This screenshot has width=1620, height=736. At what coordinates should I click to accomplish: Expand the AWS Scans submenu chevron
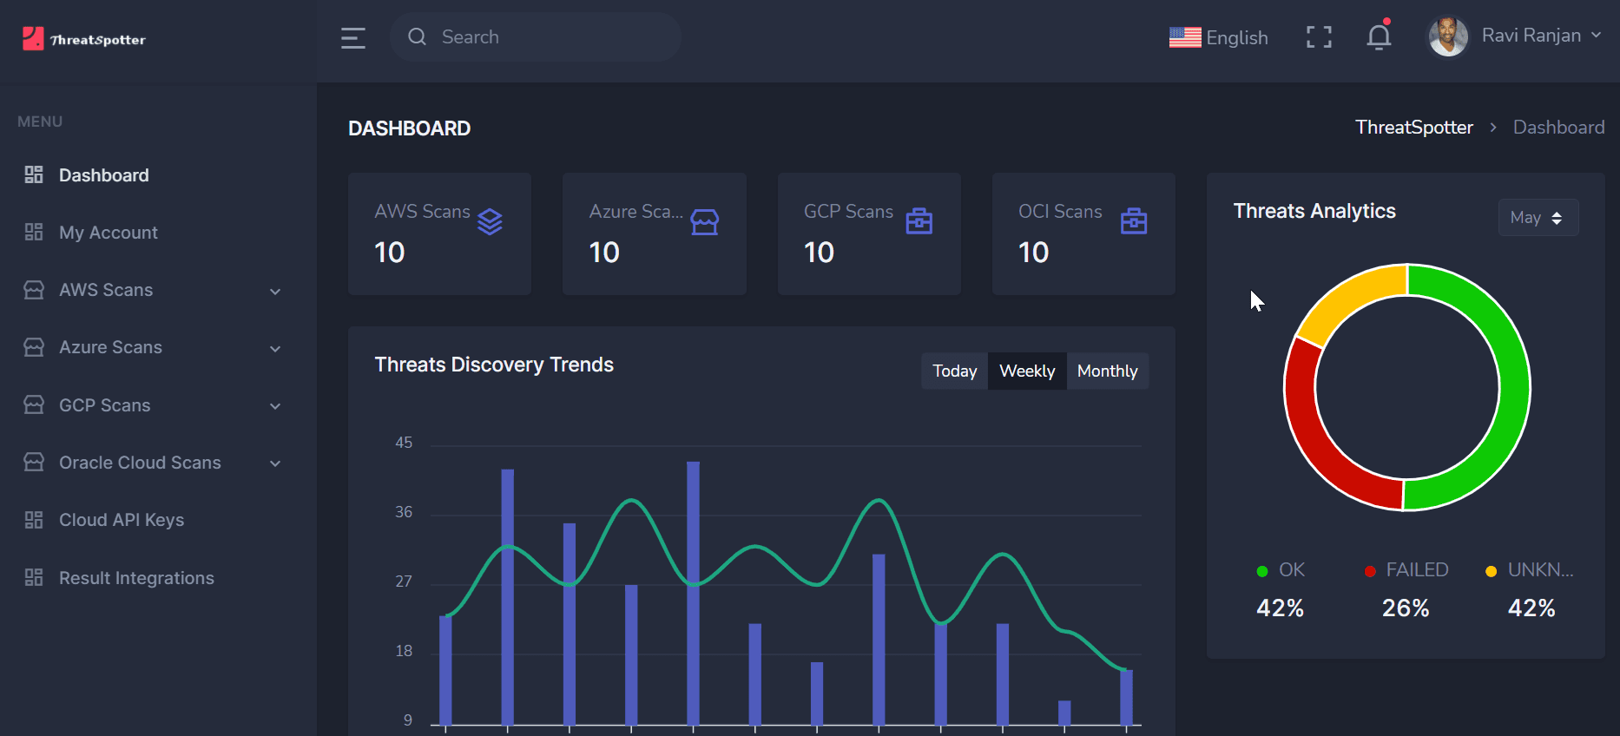275,292
